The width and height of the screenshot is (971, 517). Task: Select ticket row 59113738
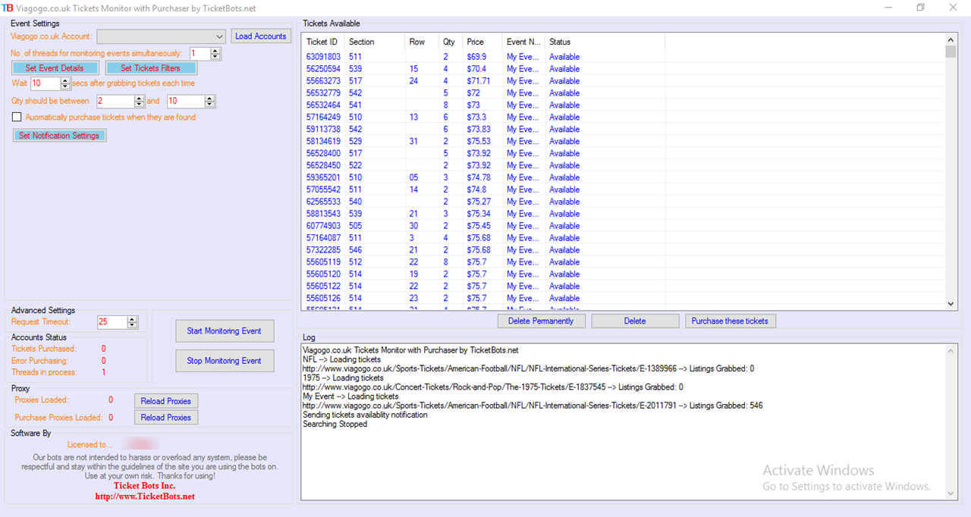(x=624, y=130)
